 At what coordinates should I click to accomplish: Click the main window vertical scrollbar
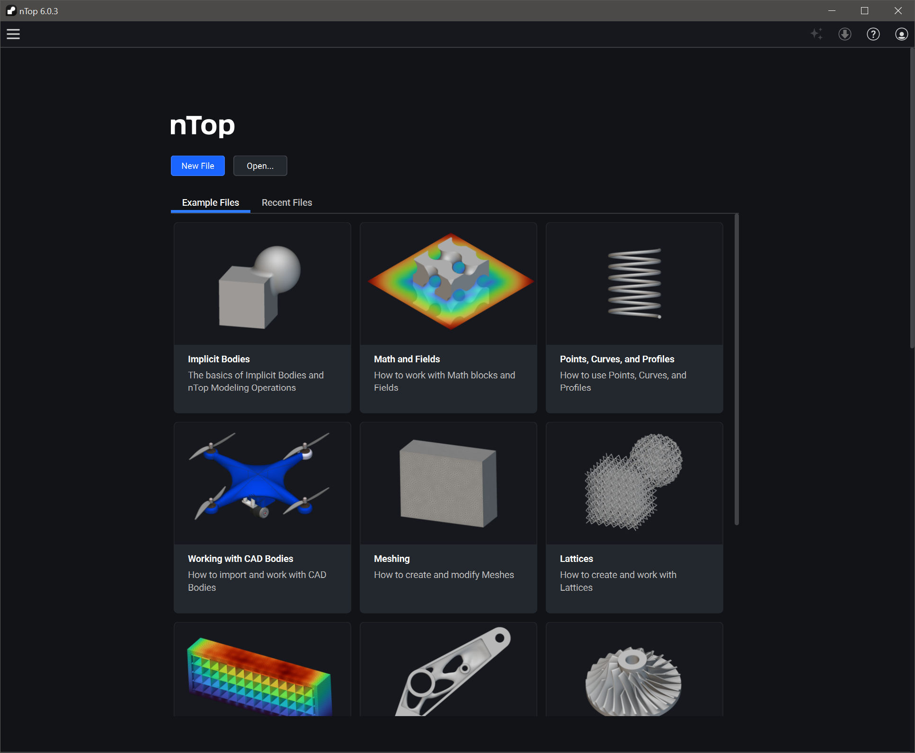coord(912,198)
